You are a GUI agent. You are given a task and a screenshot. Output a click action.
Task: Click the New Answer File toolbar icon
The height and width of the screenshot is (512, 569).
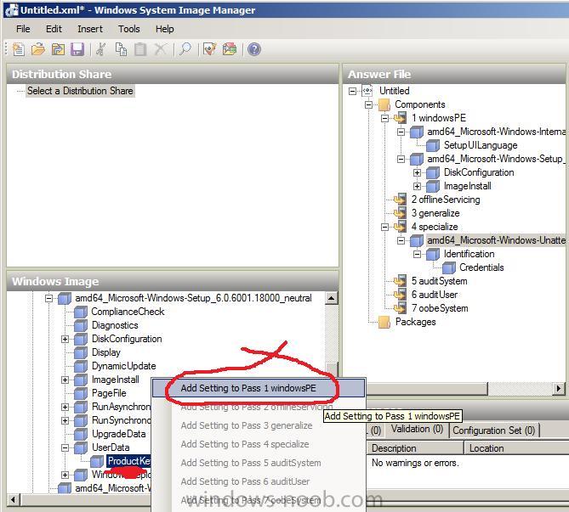[x=18, y=49]
